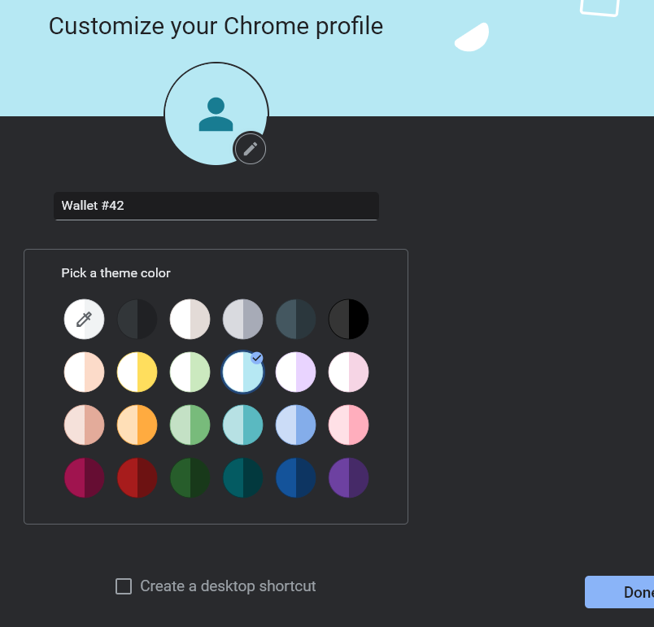The width and height of the screenshot is (654, 627).
Task: Click the Done button
Action: coord(619,592)
